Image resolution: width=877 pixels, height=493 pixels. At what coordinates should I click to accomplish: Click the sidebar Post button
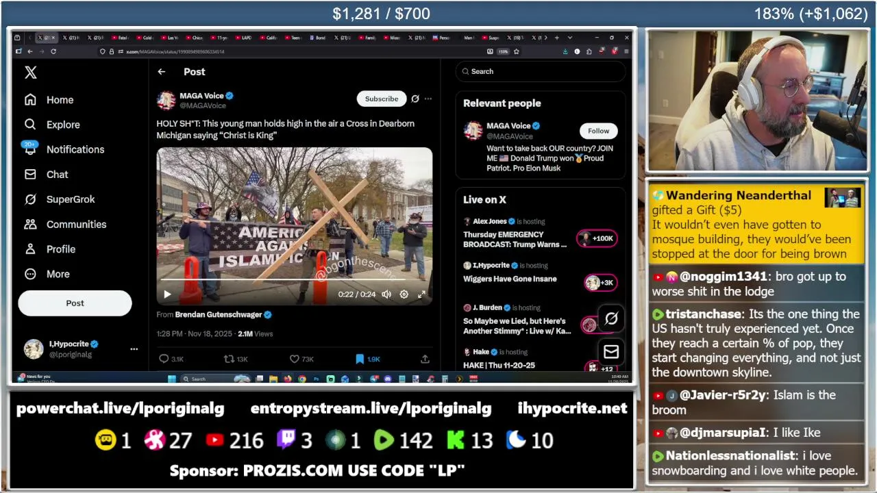[75, 303]
